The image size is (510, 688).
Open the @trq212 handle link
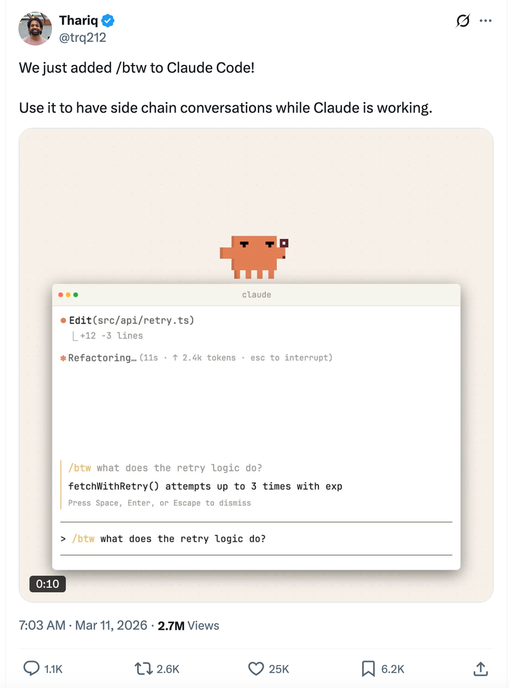click(82, 38)
